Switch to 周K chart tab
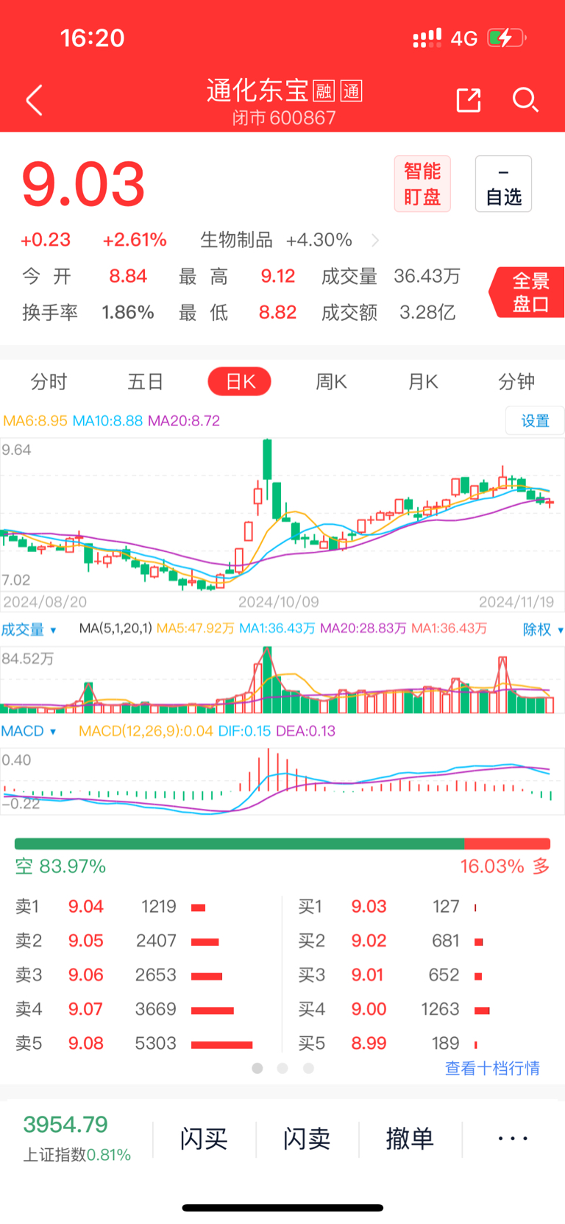Viewport: 565px width, 1224px height. click(331, 382)
